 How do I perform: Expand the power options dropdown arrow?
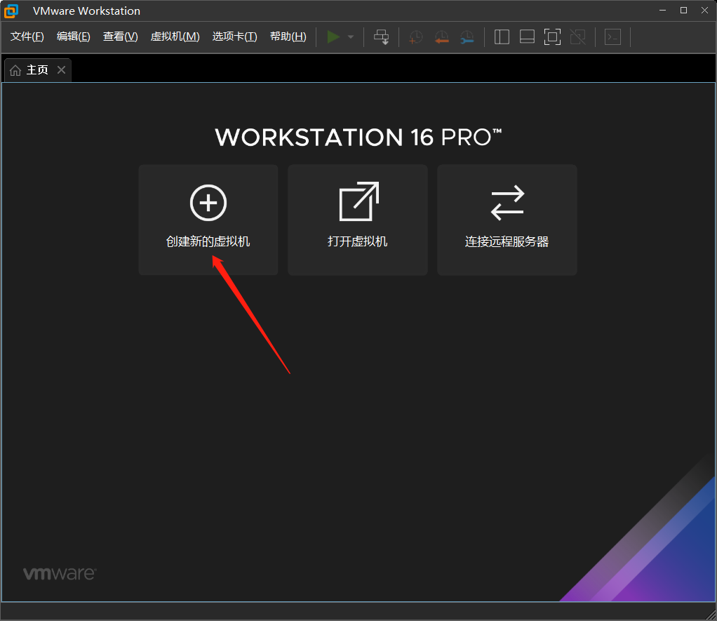pyautogui.click(x=351, y=37)
